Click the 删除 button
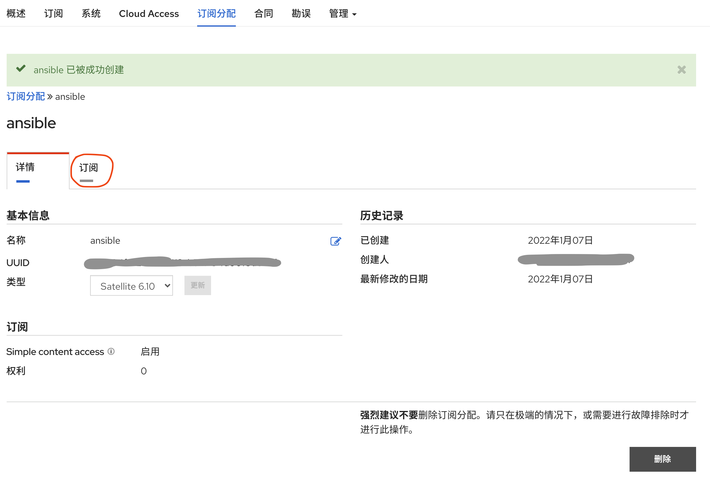 click(x=662, y=459)
